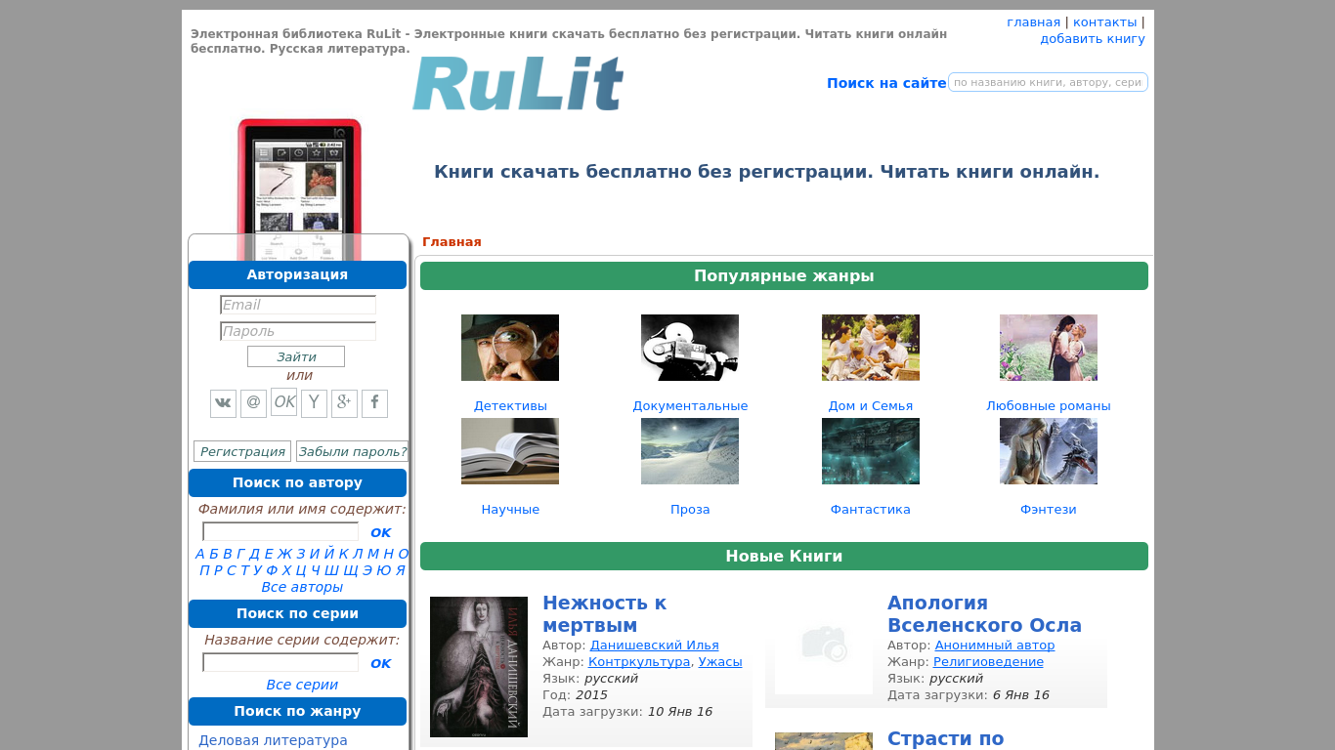Filter authors by letter А
This screenshot has width=1335, height=750.
pyautogui.click(x=200, y=554)
